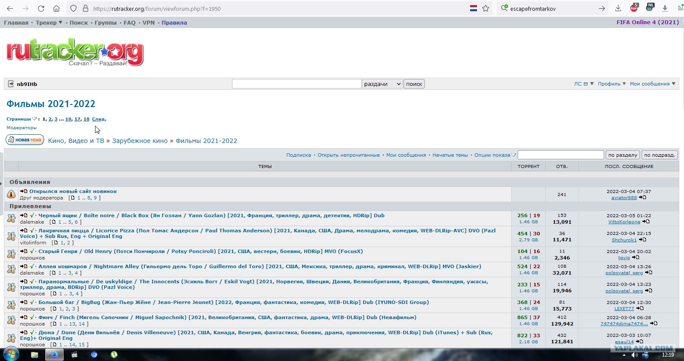684x361 pixels.
Task: Click the rutracker.org logo
Action: pos(75,53)
